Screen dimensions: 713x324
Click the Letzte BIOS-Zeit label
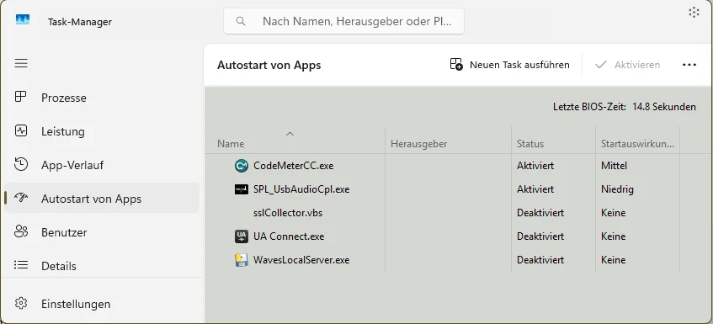point(589,107)
